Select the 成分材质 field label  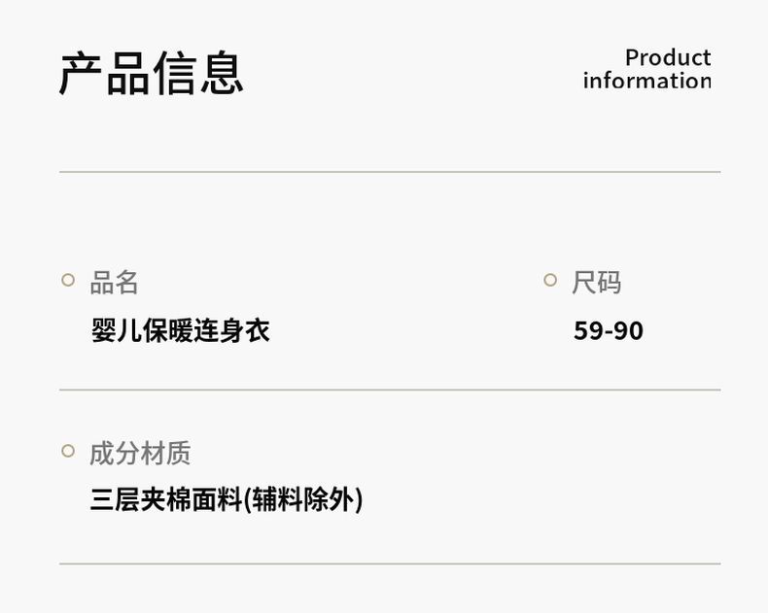[x=140, y=453]
